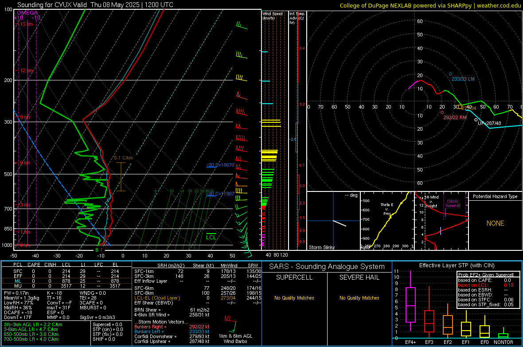Select the highlighted ML parcel row
Image resolution: width=523 pixels, height=347 pixels.
[x=66, y=281]
